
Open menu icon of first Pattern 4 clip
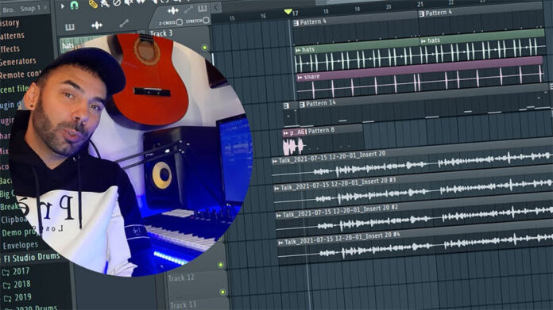296,23
